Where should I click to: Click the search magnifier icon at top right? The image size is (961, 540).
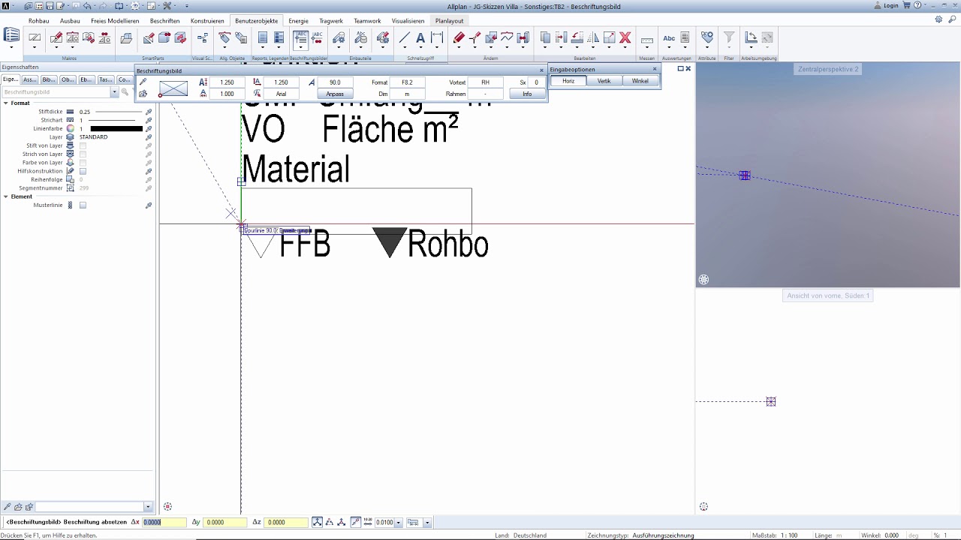pyautogui.click(x=953, y=20)
